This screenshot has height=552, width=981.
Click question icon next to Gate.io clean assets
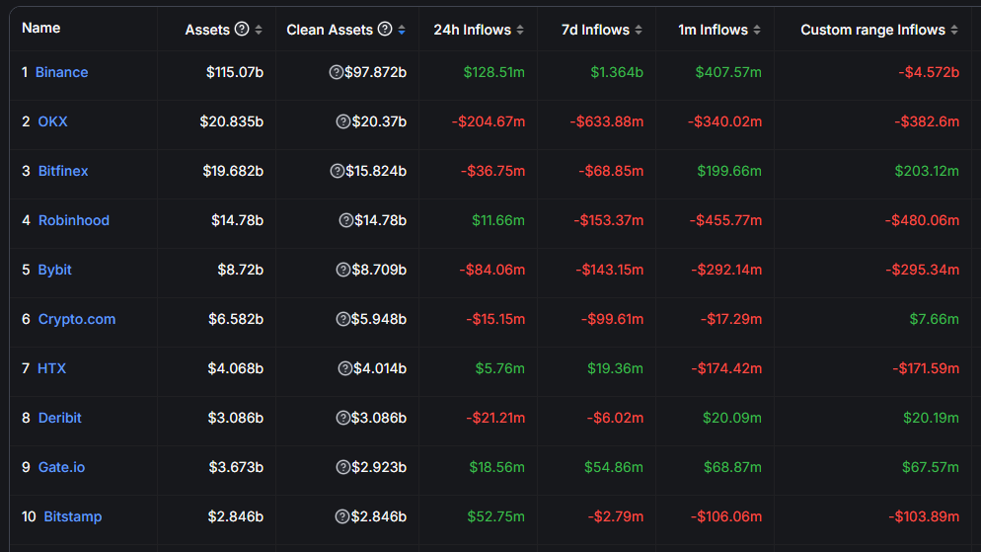(x=342, y=467)
